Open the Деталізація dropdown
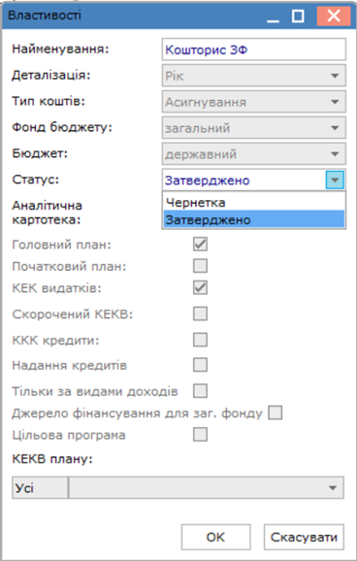The width and height of the screenshot is (357, 561). (x=253, y=76)
